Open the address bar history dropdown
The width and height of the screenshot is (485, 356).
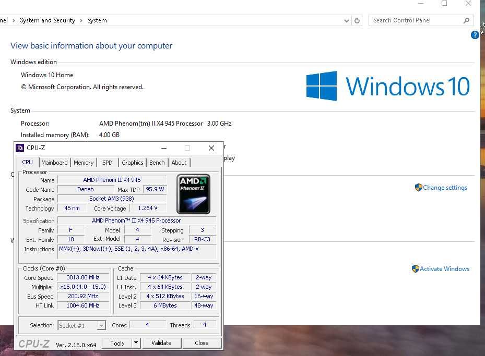(x=347, y=21)
